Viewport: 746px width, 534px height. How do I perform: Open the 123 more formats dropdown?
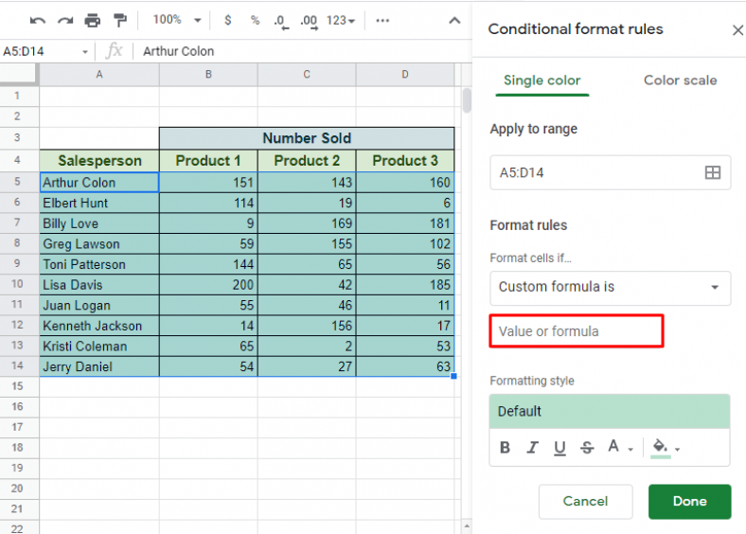339,20
